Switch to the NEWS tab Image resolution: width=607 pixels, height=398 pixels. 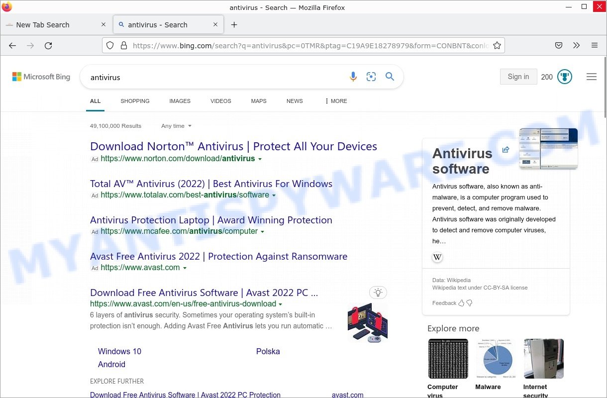pos(295,101)
